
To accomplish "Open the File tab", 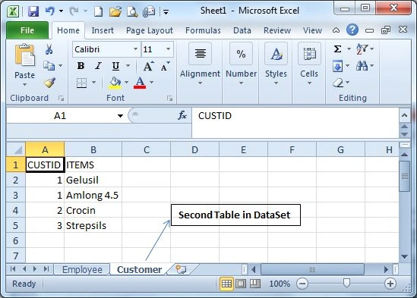I will [x=27, y=30].
